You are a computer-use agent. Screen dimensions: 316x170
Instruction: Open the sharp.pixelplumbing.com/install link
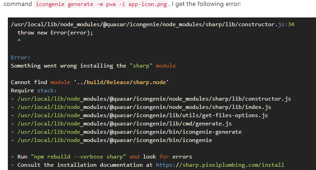pos(220,165)
